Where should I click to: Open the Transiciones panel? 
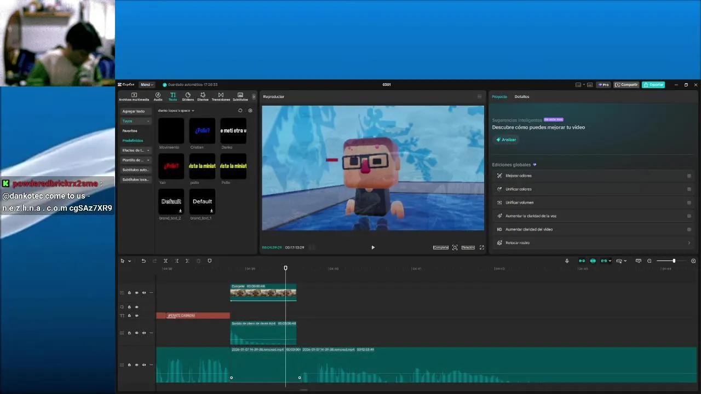(x=221, y=97)
